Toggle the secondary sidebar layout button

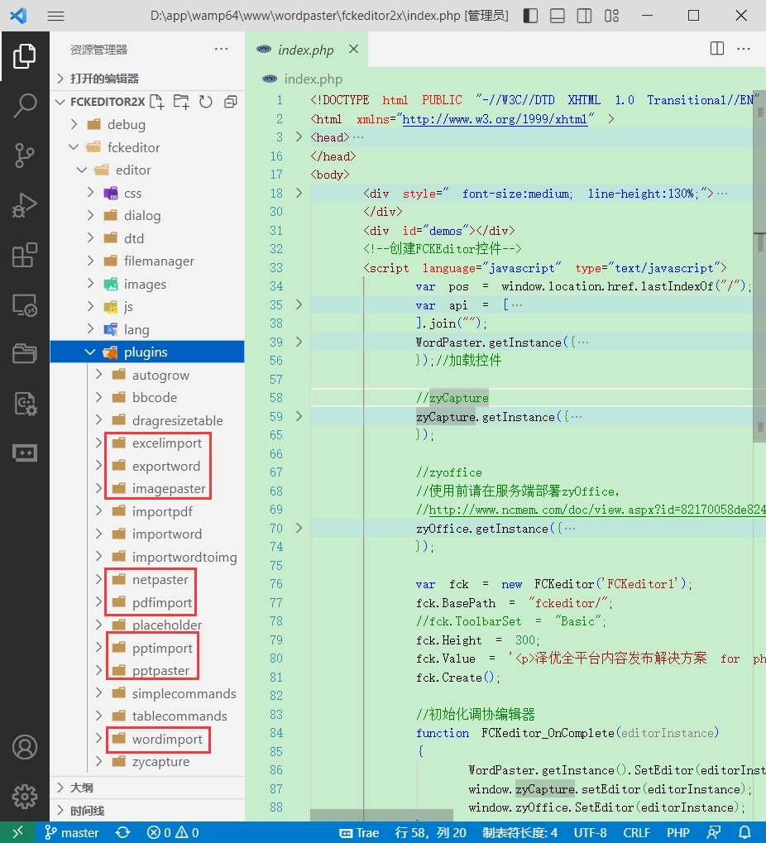(584, 16)
